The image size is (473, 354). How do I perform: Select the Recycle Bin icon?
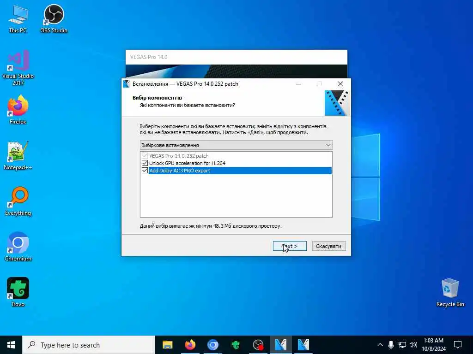pyautogui.click(x=450, y=293)
